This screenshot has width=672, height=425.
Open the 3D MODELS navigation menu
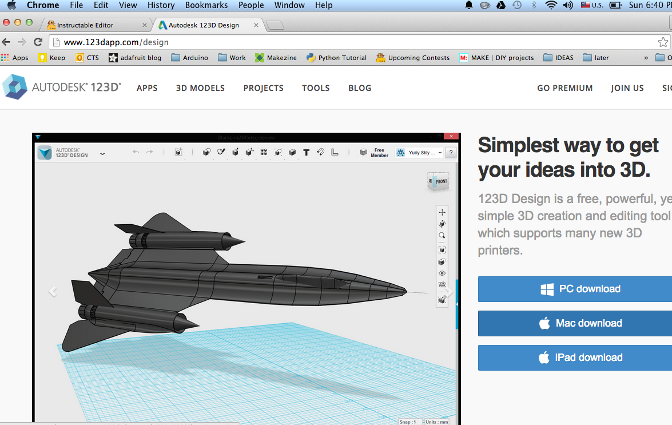200,88
